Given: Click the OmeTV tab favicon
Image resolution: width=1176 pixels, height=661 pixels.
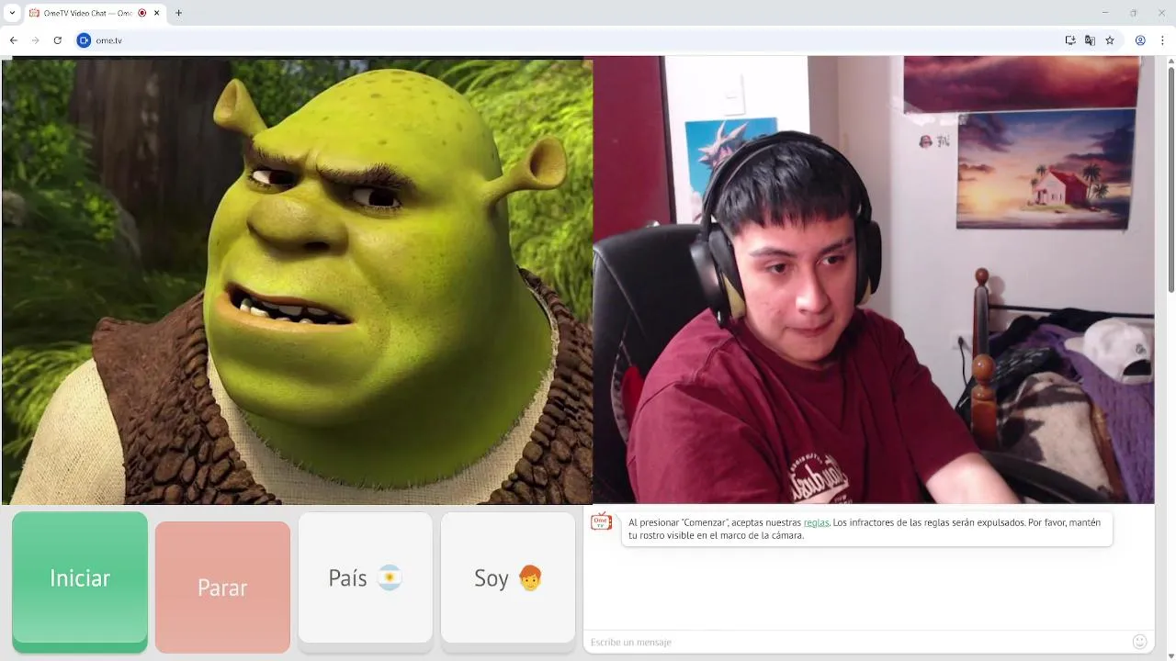Looking at the screenshot, I should tap(35, 13).
